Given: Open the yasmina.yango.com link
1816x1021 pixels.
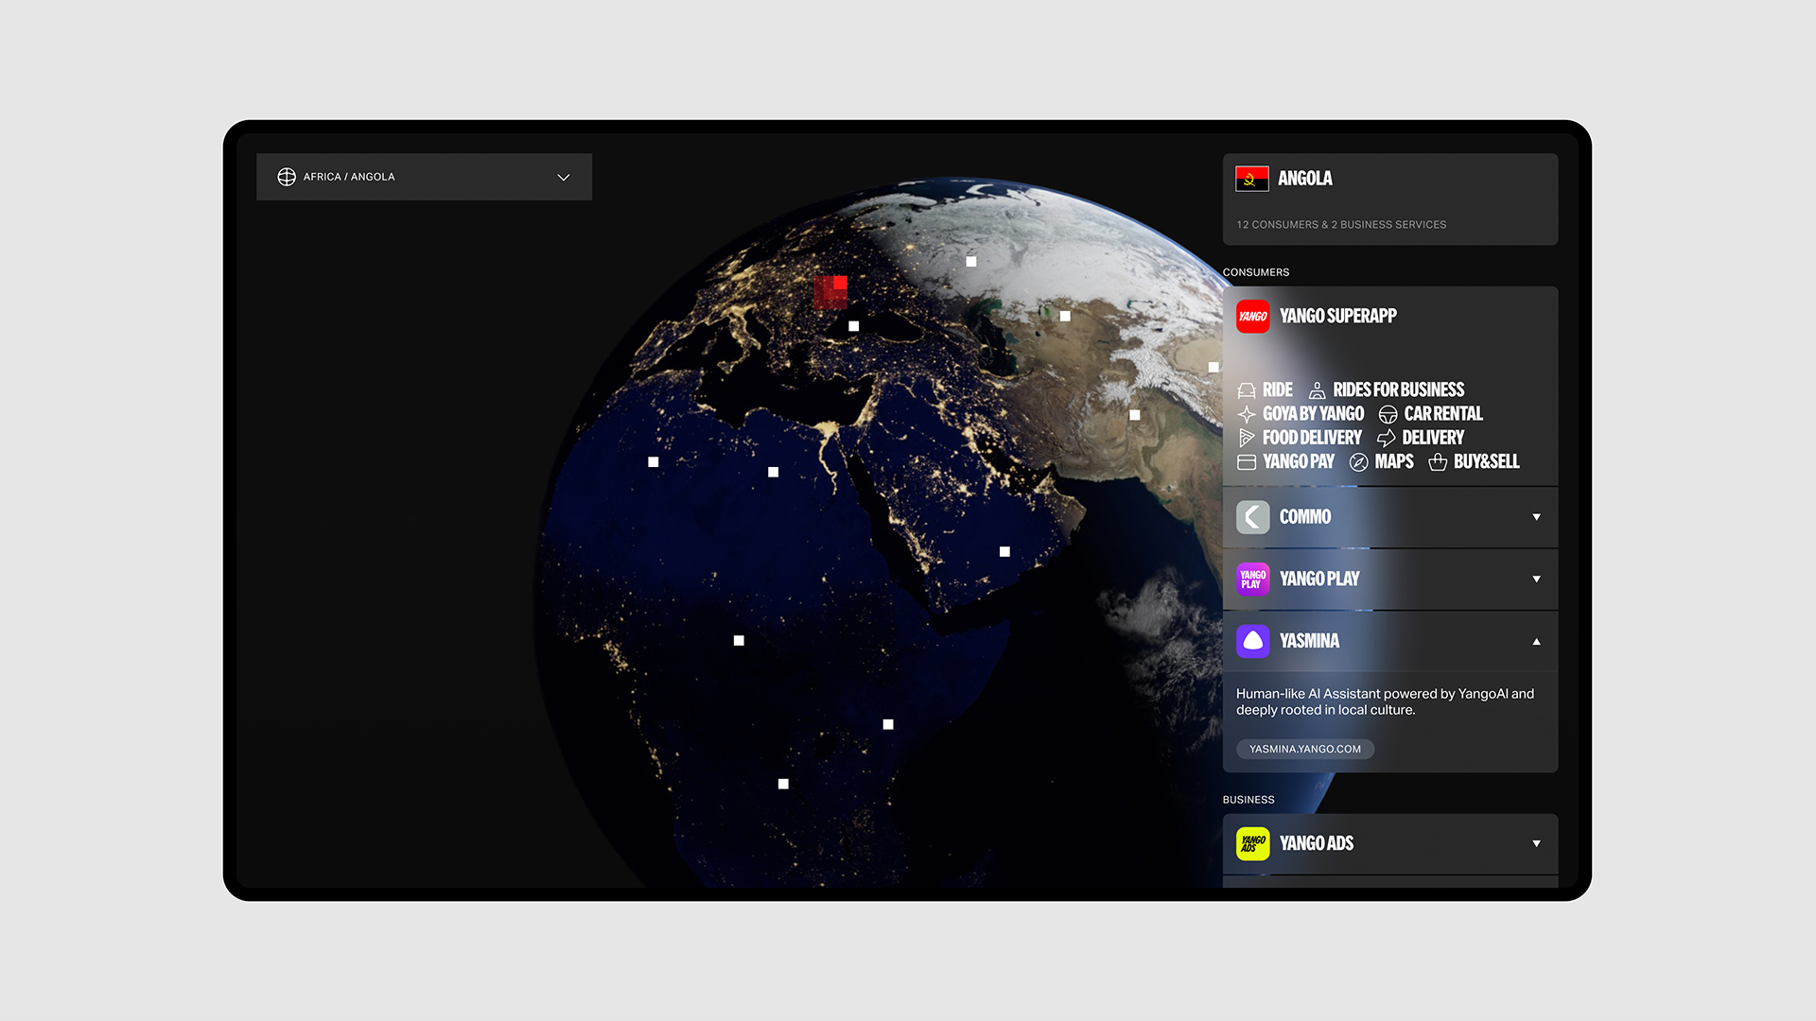Looking at the screenshot, I should [1304, 749].
